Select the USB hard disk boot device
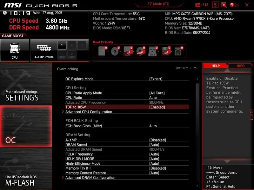 tap(128, 51)
